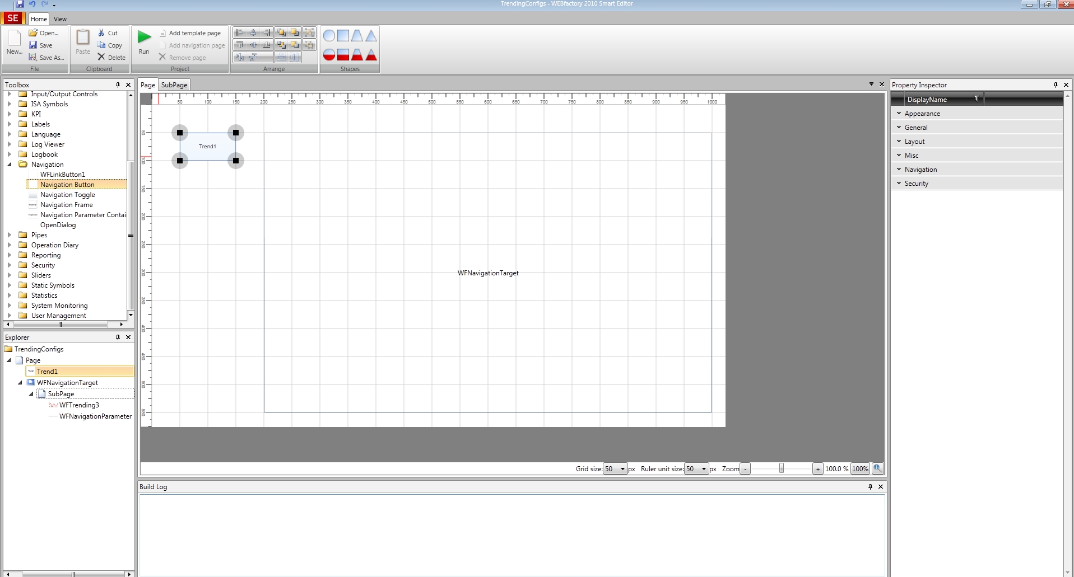
Task: Click the zoom slider handle
Action: pos(781,469)
